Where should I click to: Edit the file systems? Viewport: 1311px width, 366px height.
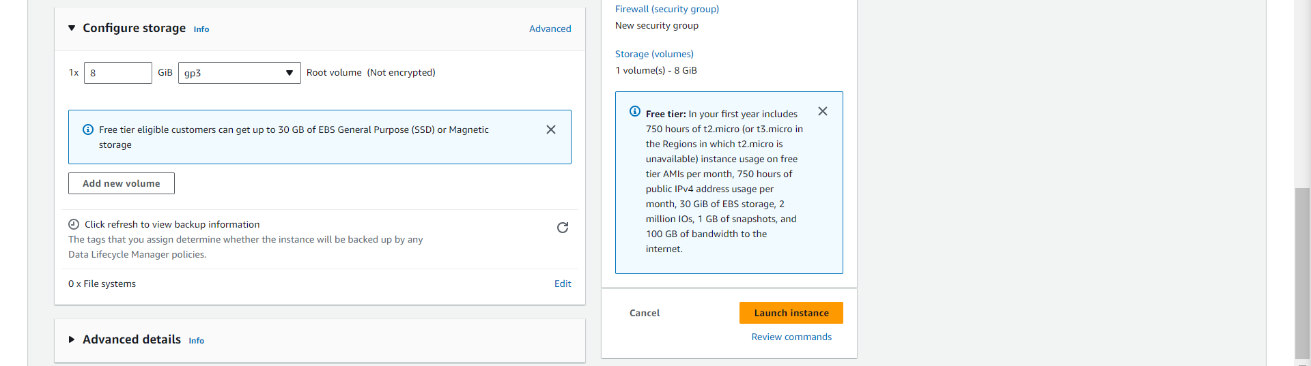coord(563,284)
